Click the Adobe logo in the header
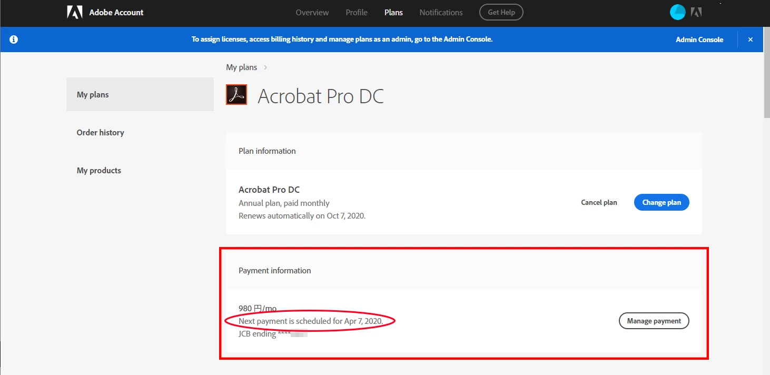This screenshot has height=375, width=770. click(75, 12)
